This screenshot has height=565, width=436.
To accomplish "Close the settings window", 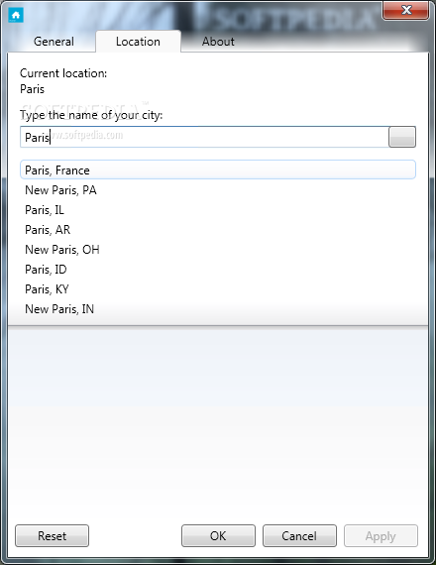I will [405, 10].
